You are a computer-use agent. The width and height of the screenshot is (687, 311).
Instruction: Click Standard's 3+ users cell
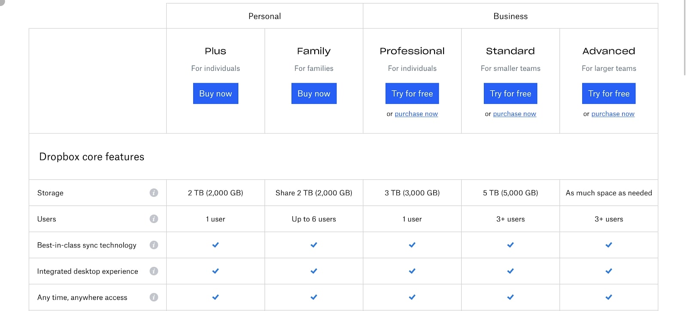tap(511, 219)
